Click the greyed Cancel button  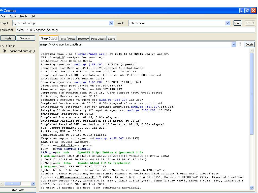point(250,23)
